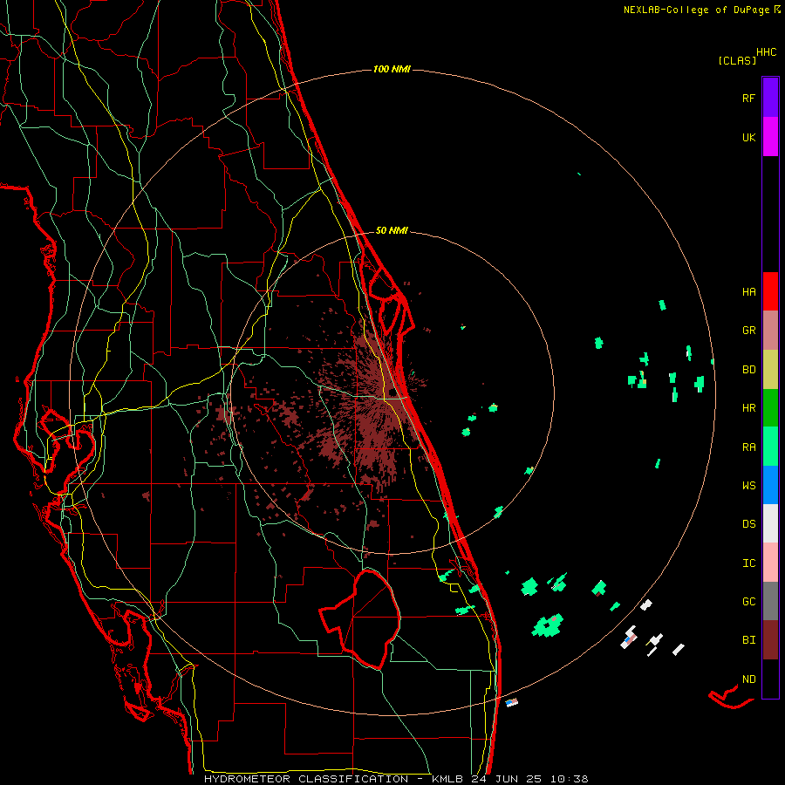Click the DS white legend swatch
This screenshot has height=785, width=785.
click(770, 523)
